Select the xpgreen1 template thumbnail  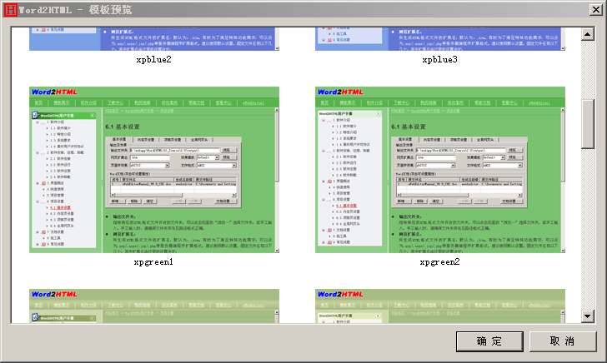[154, 170]
